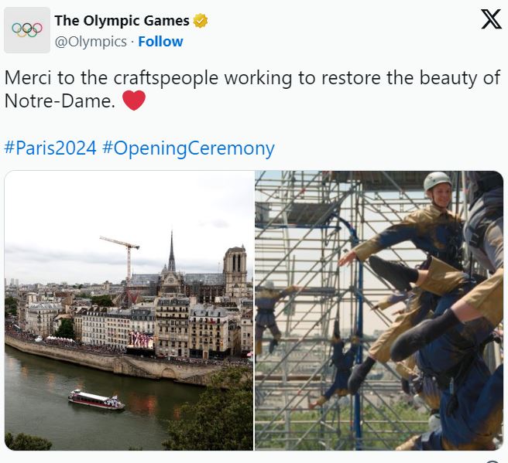This screenshot has height=463, width=508.
Task: Open the Olympic rings profile avatar
Action: click(27, 29)
